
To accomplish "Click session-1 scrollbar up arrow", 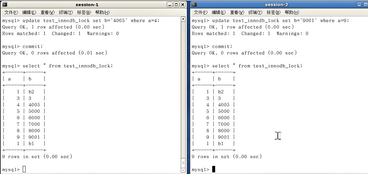I will [183, 19].
